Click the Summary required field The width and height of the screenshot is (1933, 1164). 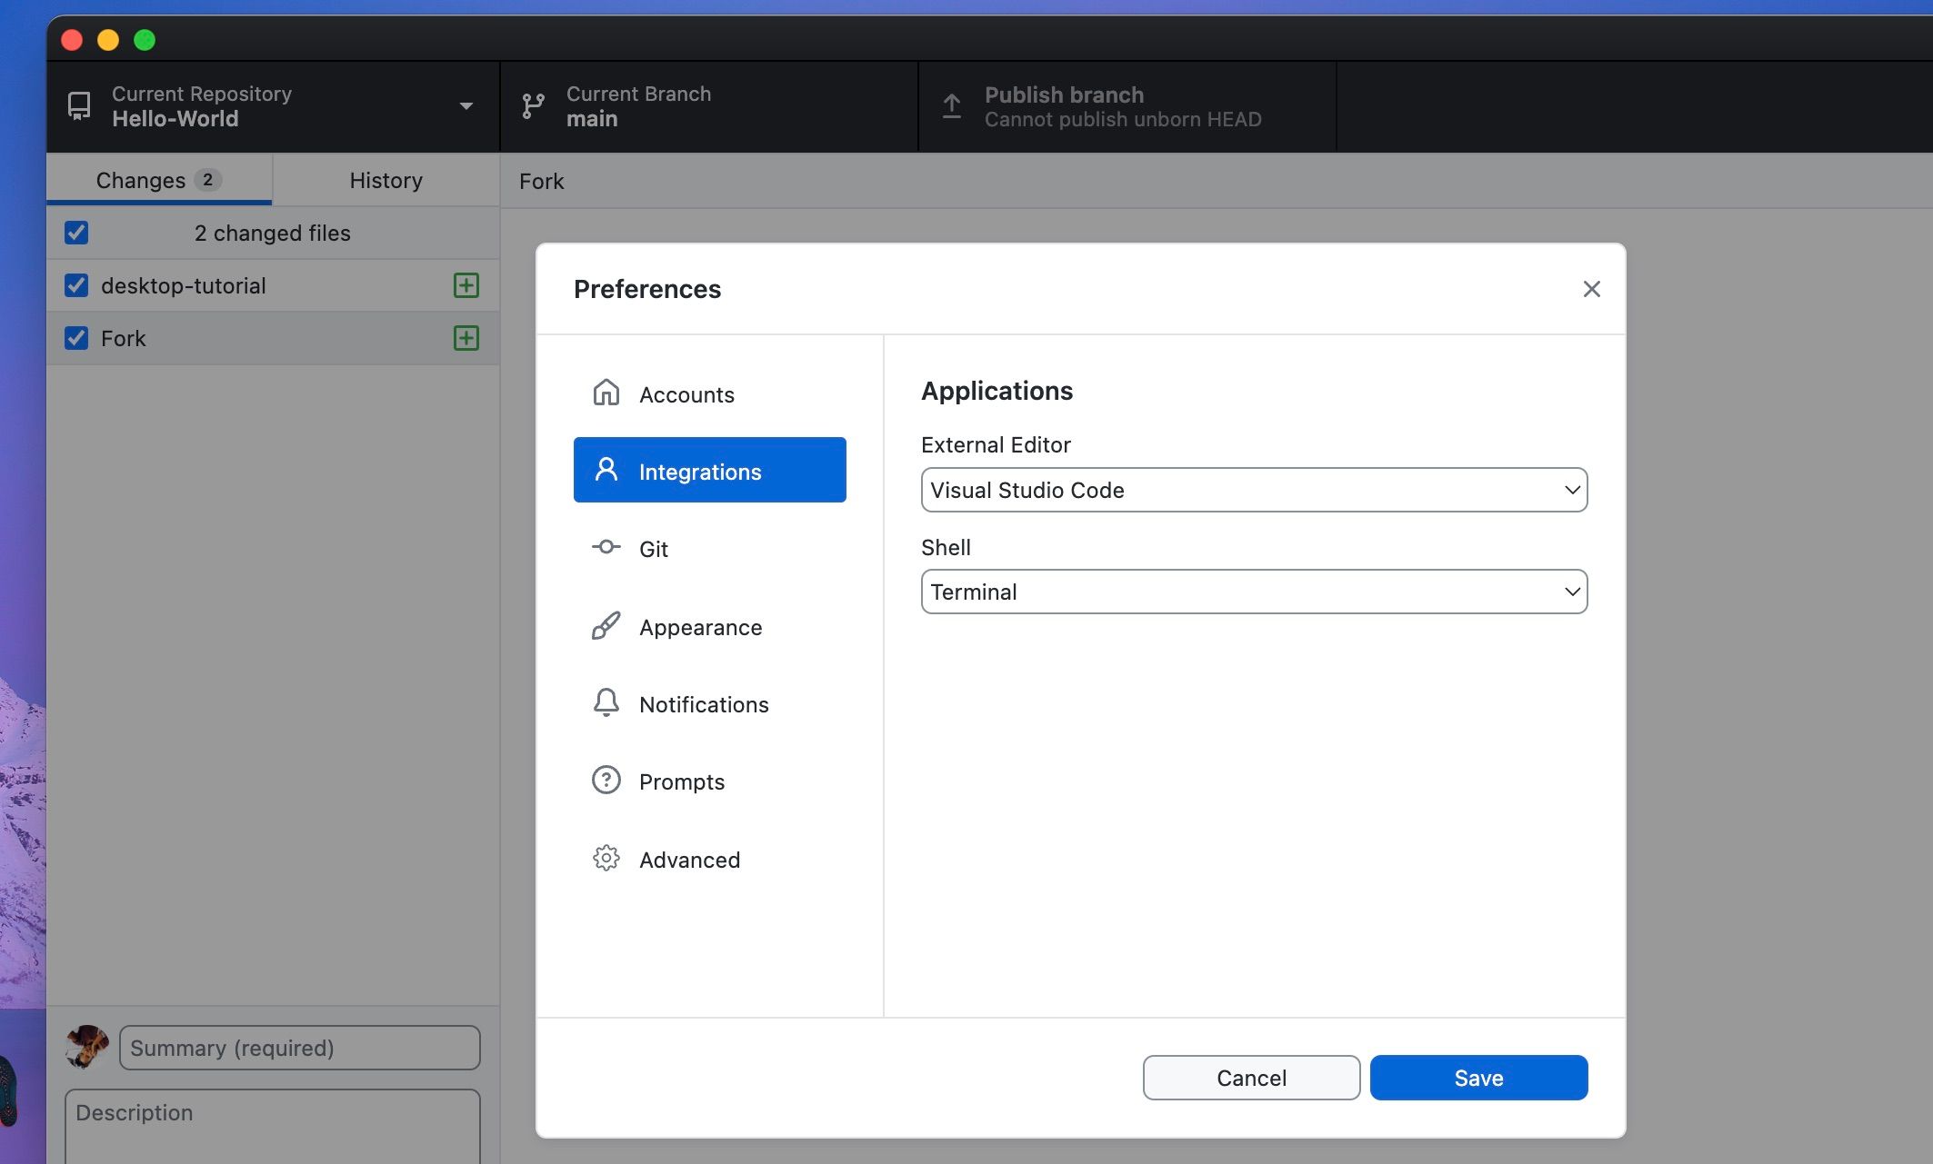(299, 1048)
